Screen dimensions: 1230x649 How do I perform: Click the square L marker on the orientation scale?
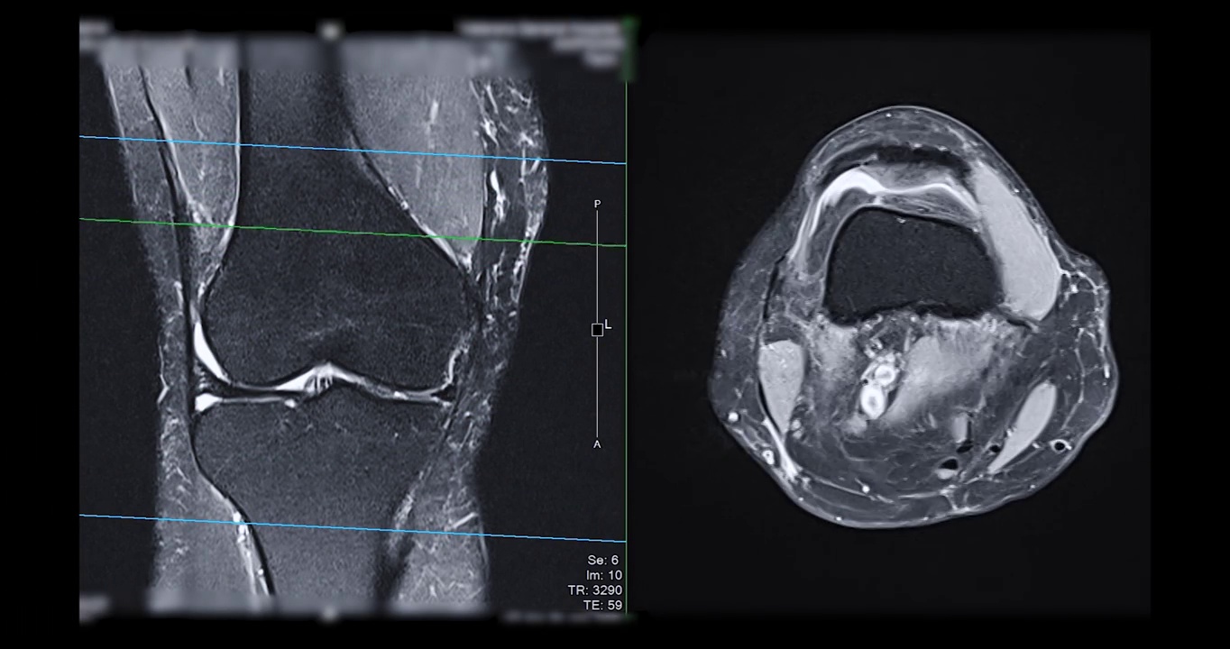597,330
